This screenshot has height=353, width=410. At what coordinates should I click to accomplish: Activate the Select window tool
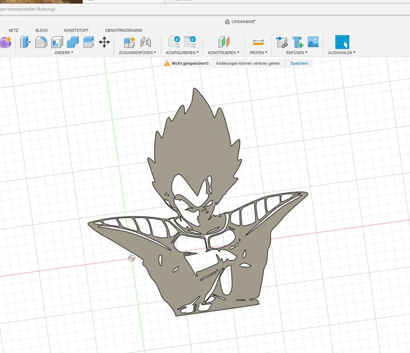point(342,42)
